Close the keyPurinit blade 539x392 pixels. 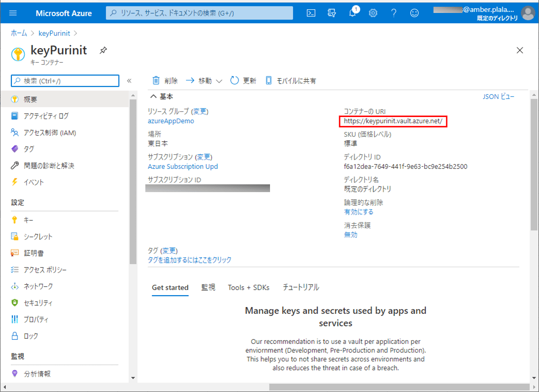click(x=520, y=50)
